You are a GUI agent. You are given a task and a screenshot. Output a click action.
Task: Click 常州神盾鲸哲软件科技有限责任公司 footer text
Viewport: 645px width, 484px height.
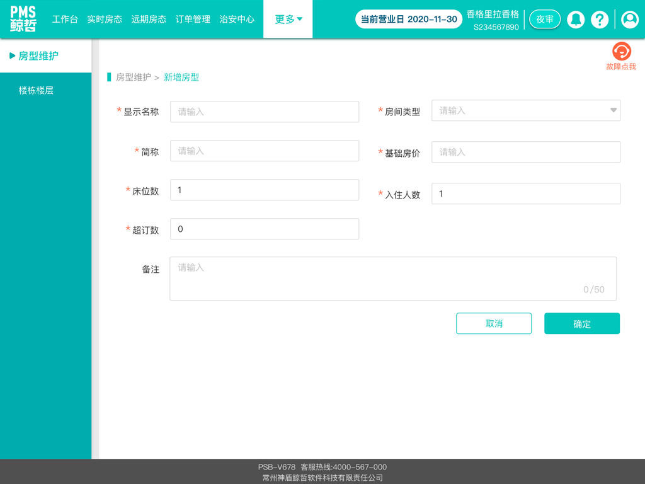click(x=322, y=478)
